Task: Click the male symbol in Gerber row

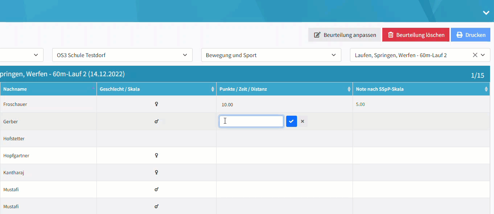Action: click(x=156, y=121)
